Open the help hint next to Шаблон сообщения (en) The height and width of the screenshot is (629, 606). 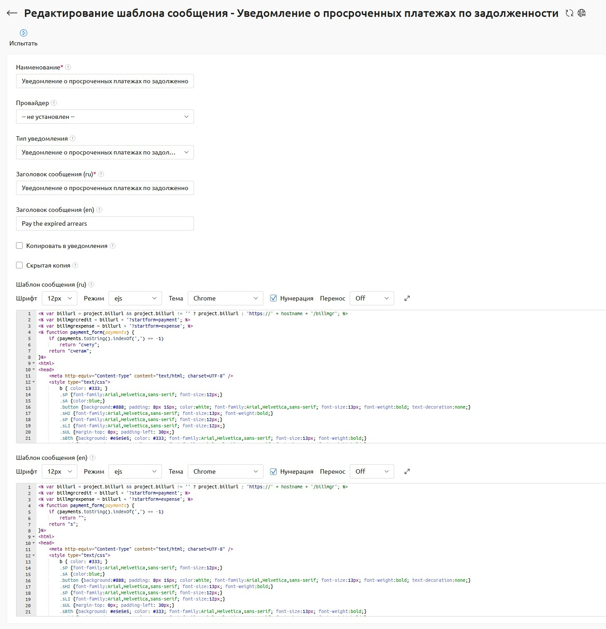point(93,458)
